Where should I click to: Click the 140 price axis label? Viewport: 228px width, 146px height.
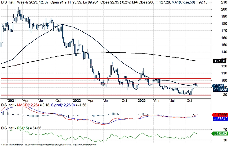pos(224,52)
